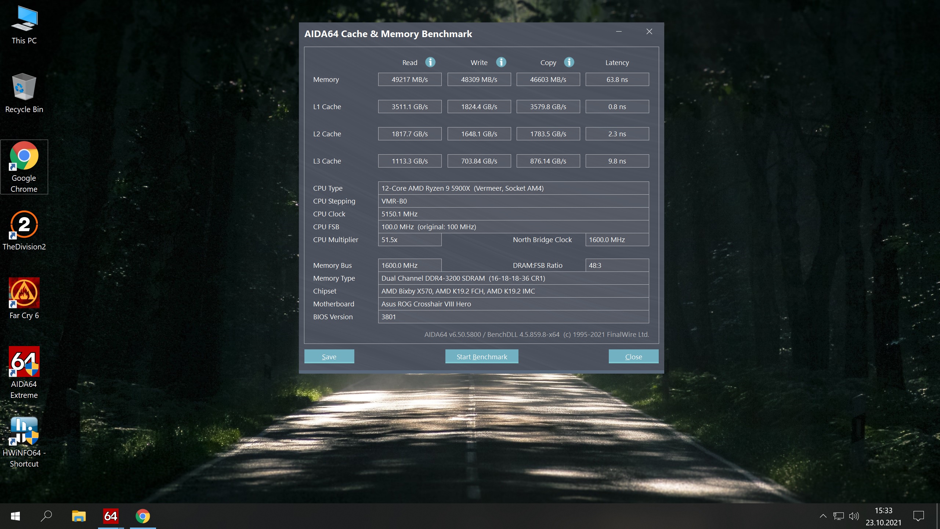
Task: Click Motherboard field Asus ROG Crosshair VIII Hero
Action: 513,304
